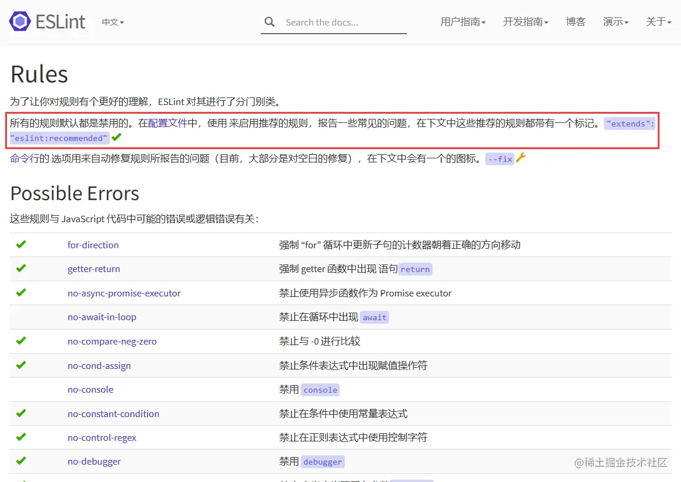
Task: Open the no-debugger rule link
Action: point(94,462)
